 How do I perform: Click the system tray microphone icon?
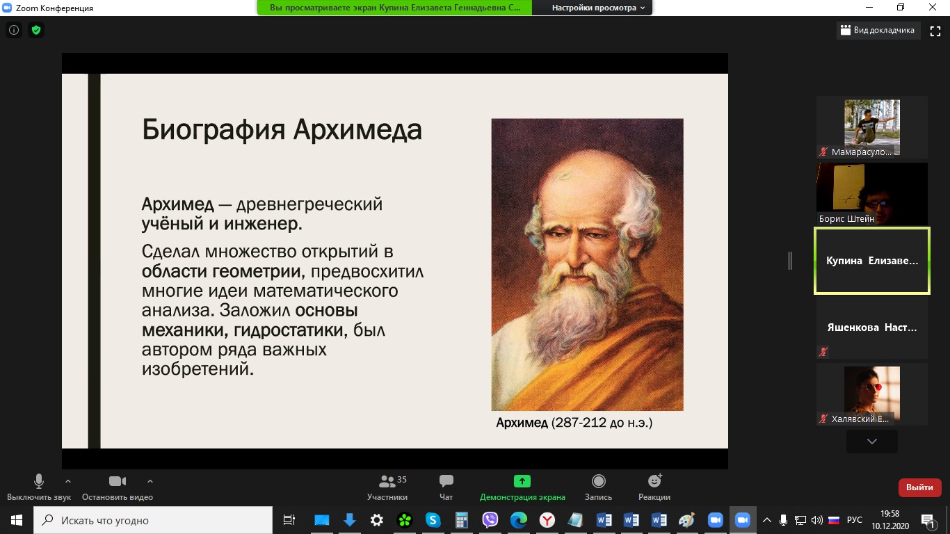click(x=784, y=520)
